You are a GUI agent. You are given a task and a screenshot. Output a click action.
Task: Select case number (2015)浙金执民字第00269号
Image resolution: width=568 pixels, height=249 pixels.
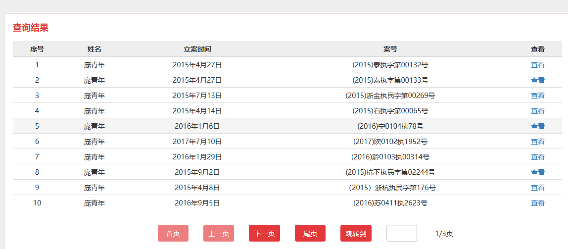(390, 96)
